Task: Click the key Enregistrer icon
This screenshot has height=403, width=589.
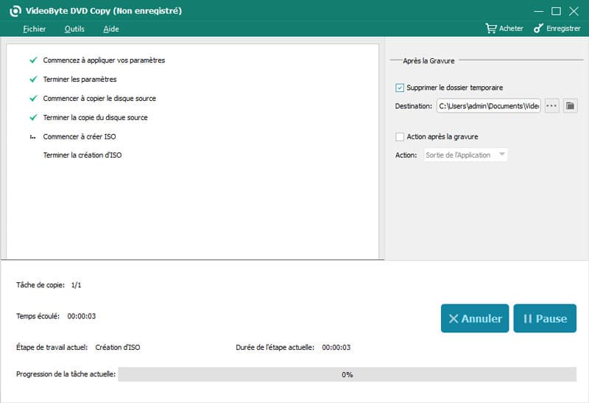Action: point(538,29)
